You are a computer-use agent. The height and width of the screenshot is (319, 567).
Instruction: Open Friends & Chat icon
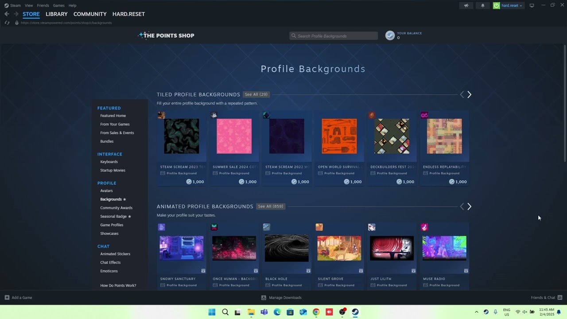(x=560, y=298)
